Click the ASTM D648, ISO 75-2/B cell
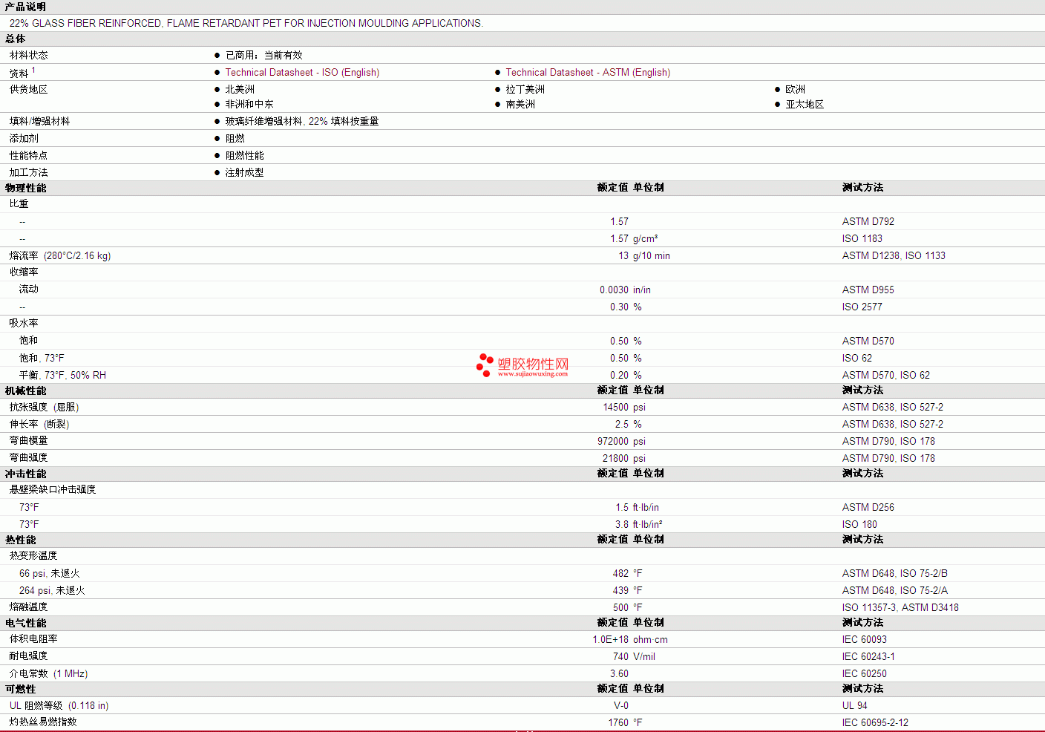 (x=895, y=573)
